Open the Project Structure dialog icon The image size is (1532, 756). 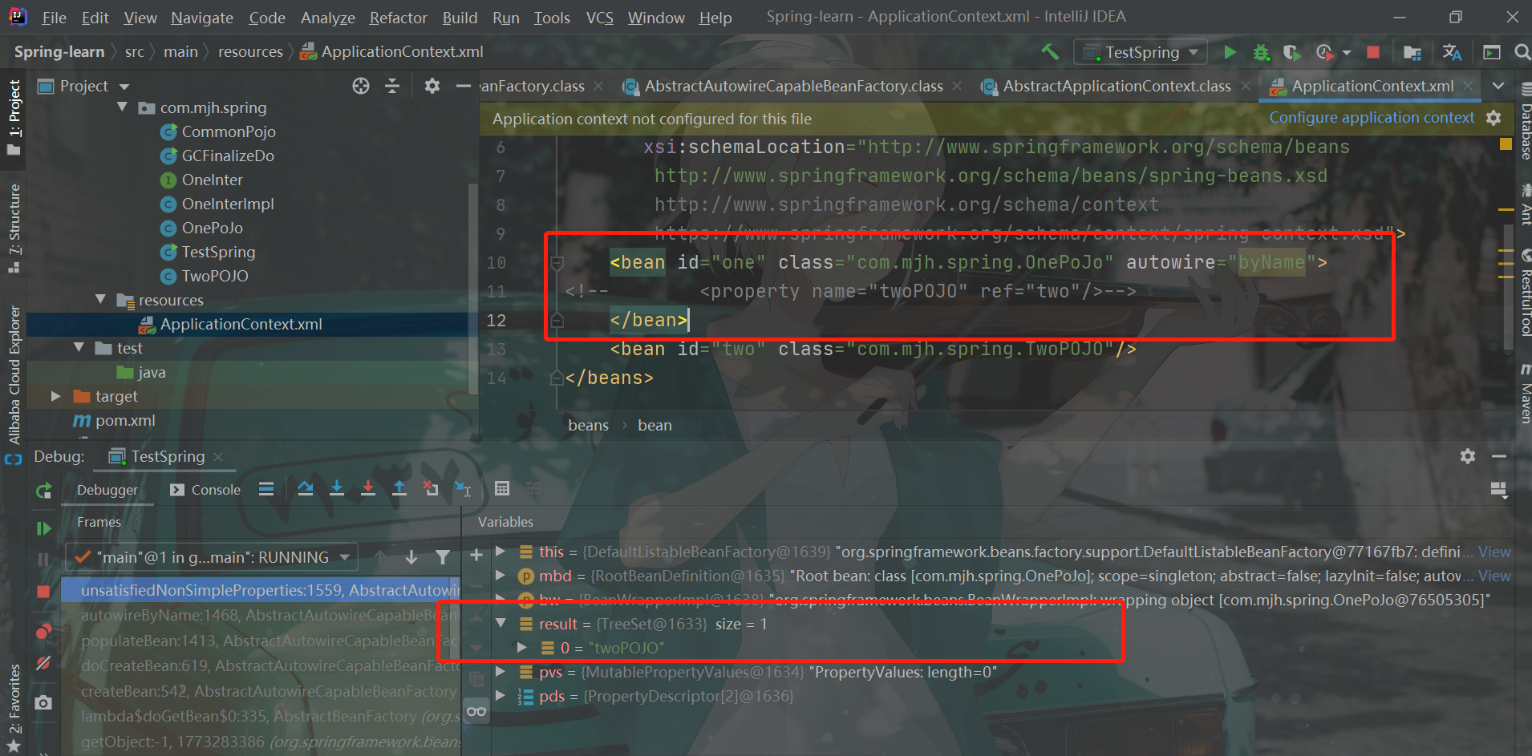pos(1412,53)
